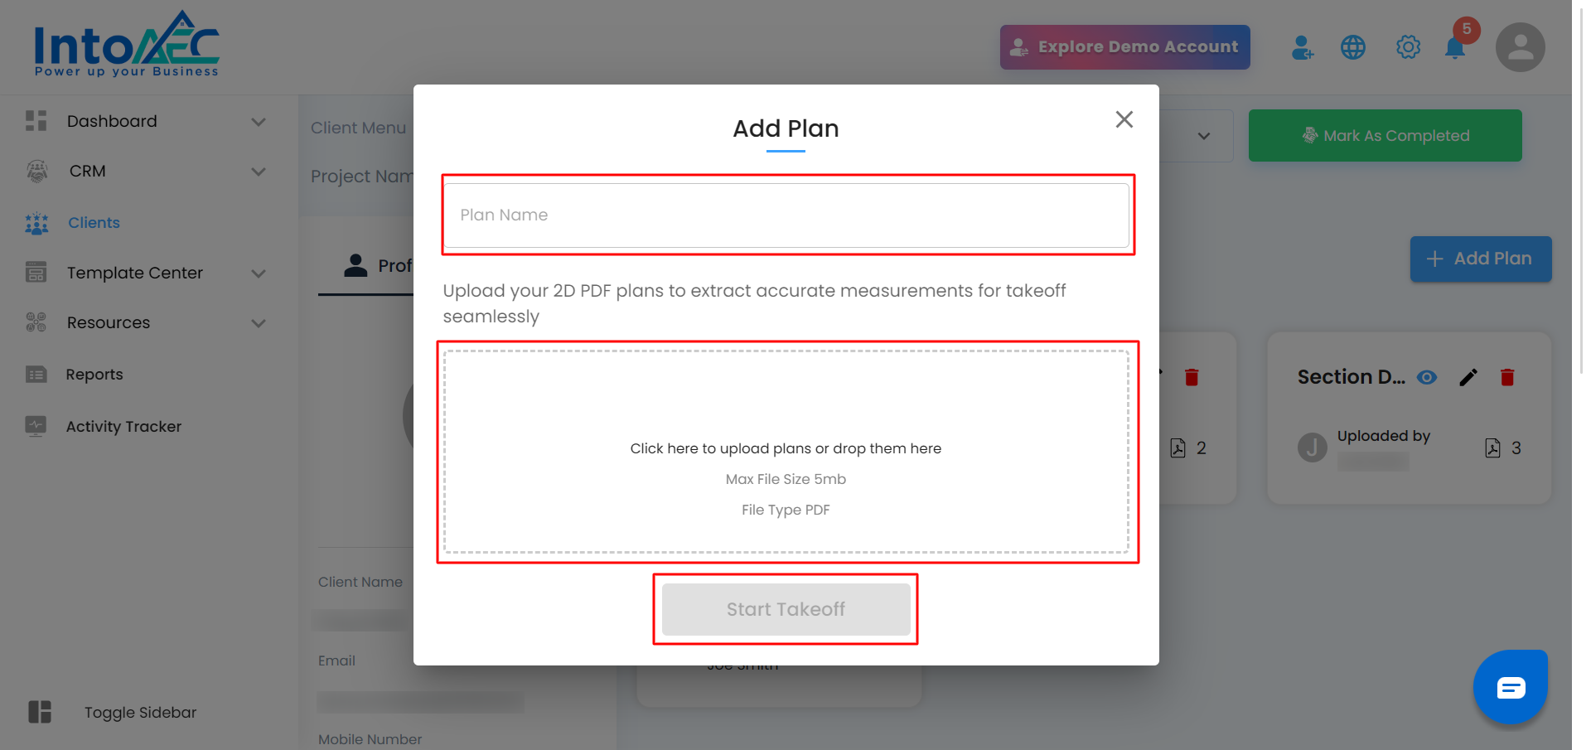Expand the Template Center chevron

259,273
